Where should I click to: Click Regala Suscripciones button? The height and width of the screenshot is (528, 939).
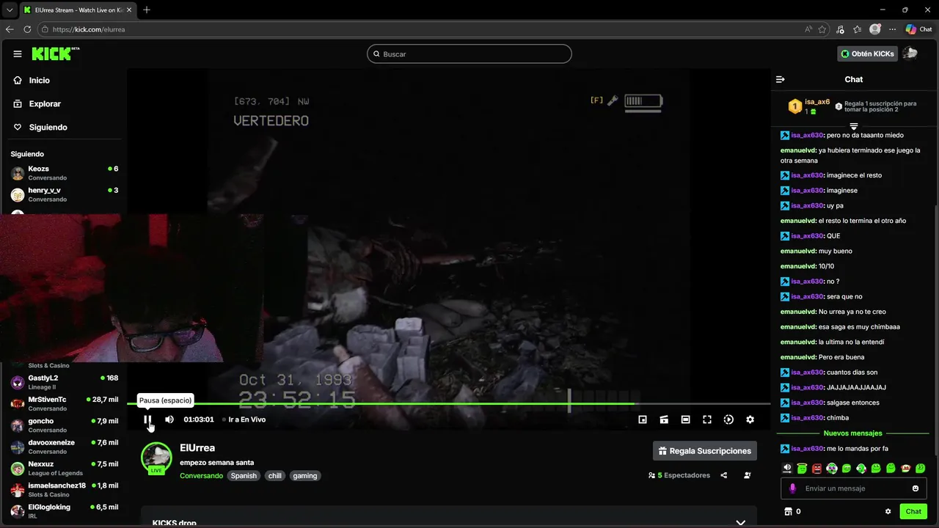point(705,450)
